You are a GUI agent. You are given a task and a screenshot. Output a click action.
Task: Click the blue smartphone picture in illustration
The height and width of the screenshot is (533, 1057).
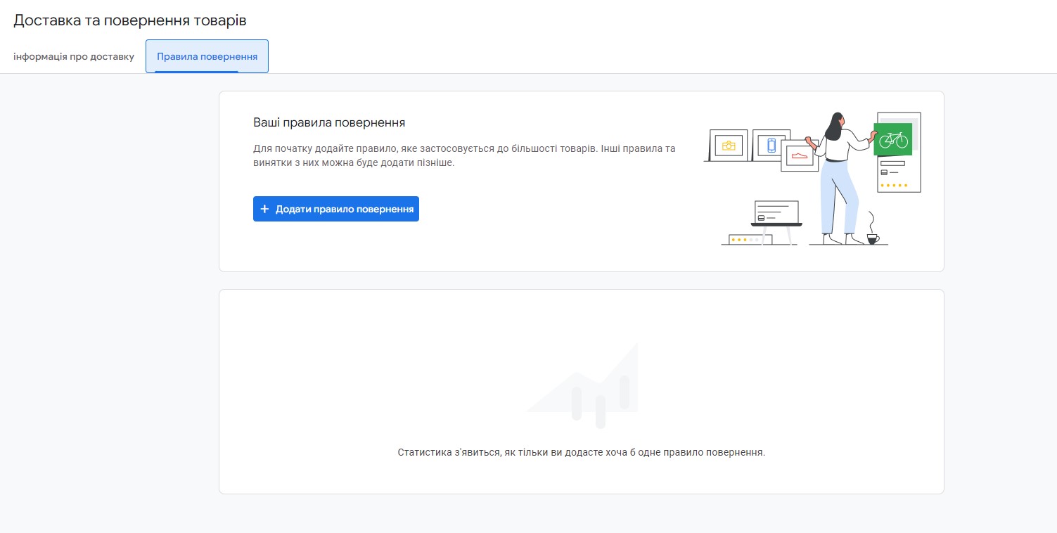coord(771,146)
